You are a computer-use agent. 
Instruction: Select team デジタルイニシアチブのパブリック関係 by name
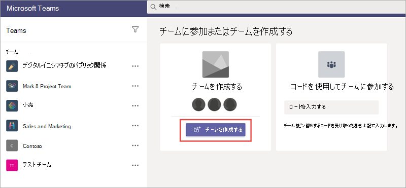pyautogui.click(x=64, y=65)
